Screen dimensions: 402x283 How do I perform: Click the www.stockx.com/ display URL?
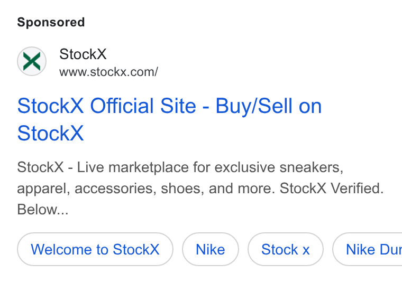point(109,72)
